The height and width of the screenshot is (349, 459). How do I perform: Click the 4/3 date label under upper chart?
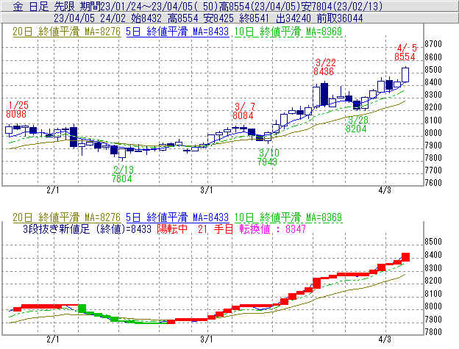[385, 190]
